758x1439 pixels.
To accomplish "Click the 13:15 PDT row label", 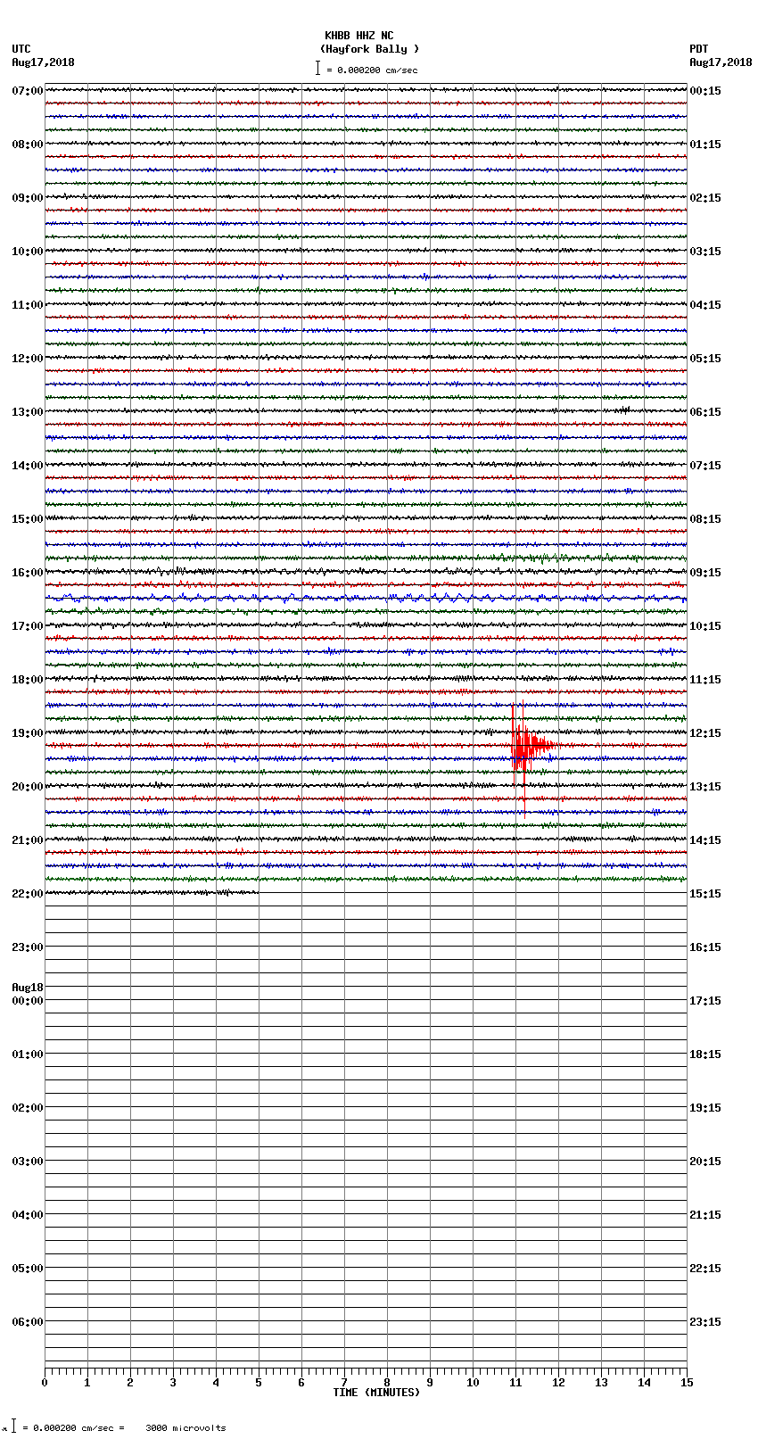I will pyautogui.click(x=705, y=787).
